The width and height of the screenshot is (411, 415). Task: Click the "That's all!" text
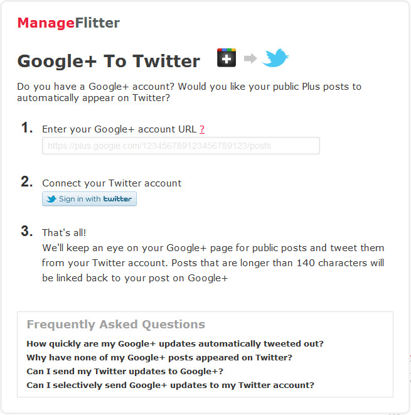coord(64,233)
